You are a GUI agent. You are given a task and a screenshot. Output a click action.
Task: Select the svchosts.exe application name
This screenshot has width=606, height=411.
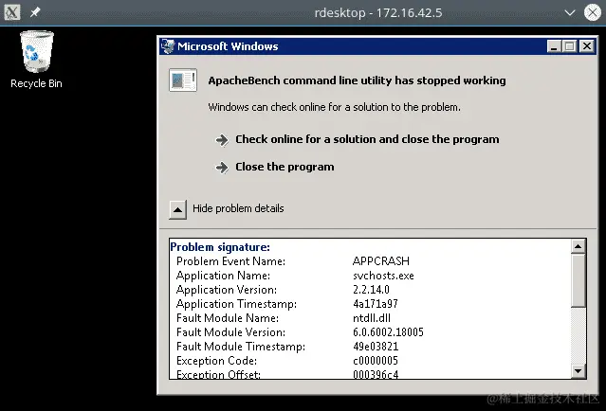[x=383, y=276]
